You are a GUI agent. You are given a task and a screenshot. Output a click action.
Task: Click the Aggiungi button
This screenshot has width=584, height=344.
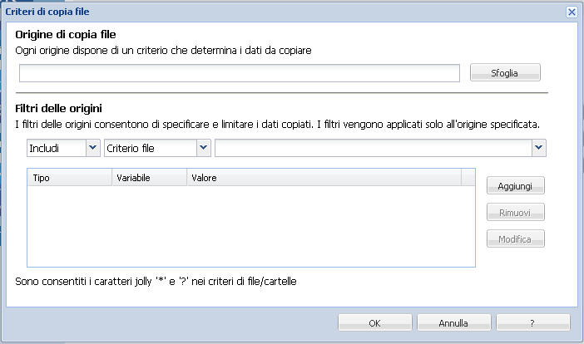coord(516,185)
